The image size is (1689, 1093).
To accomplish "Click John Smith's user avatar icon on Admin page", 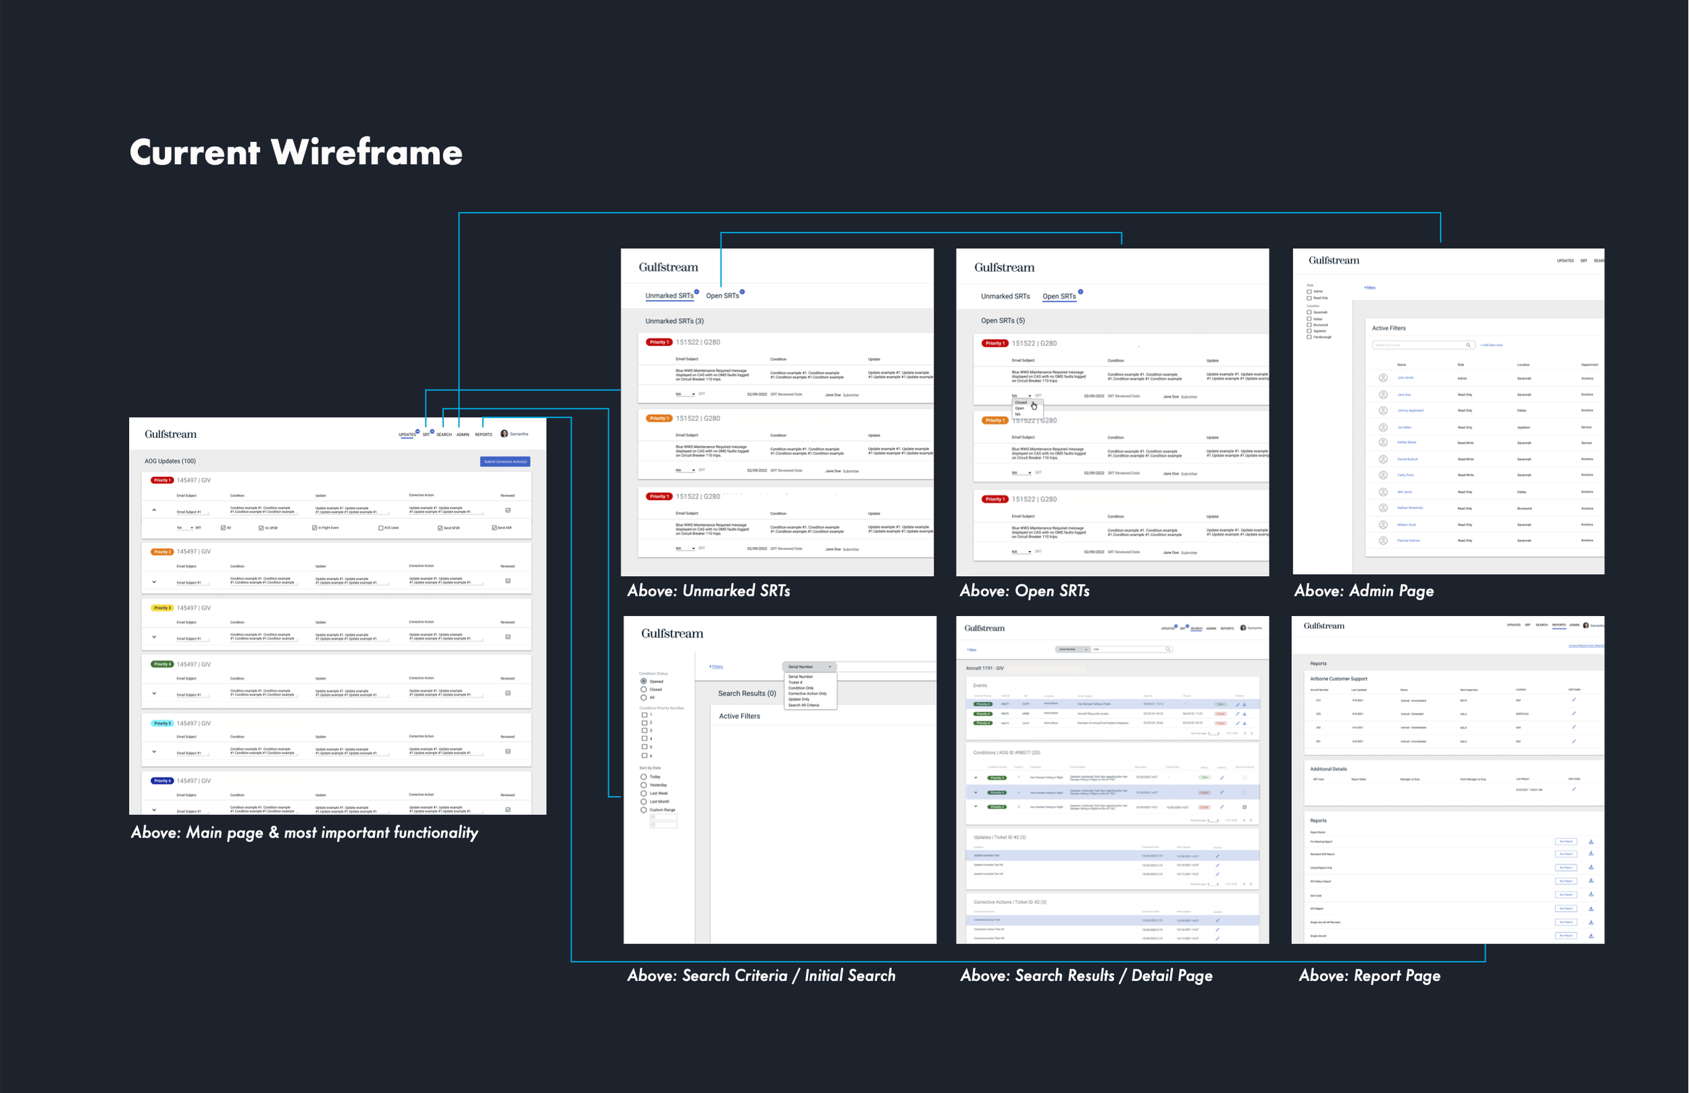I will coord(1383,378).
